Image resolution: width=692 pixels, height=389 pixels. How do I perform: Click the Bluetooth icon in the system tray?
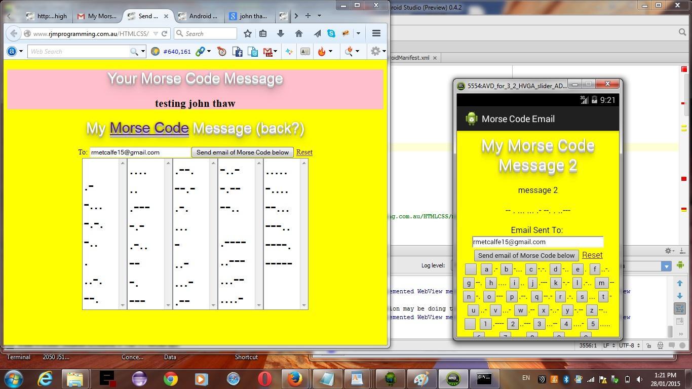[x=565, y=378]
